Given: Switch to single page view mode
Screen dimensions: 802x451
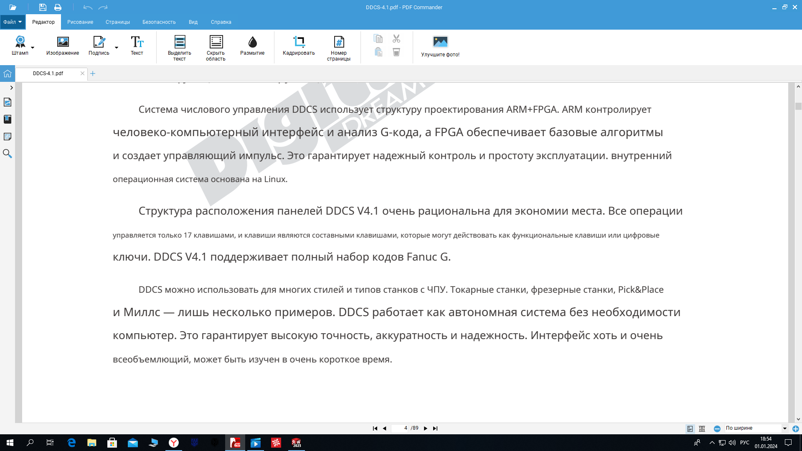Looking at the screenshot, I should [x=690, y=429].
